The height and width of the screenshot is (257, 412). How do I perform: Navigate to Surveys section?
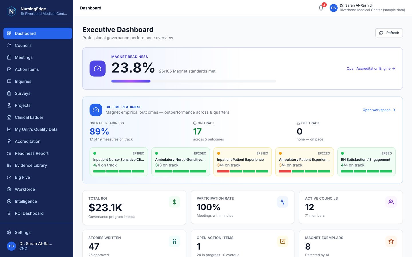point(38,93)
